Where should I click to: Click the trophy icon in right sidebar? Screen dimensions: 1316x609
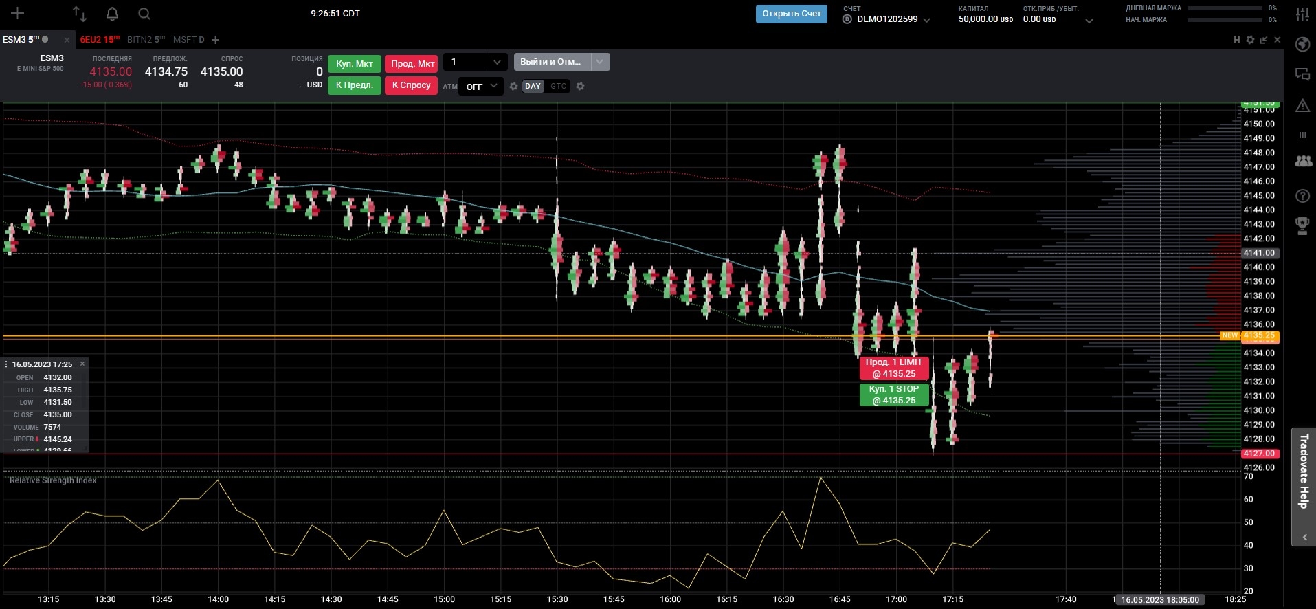click(1302, 226)
